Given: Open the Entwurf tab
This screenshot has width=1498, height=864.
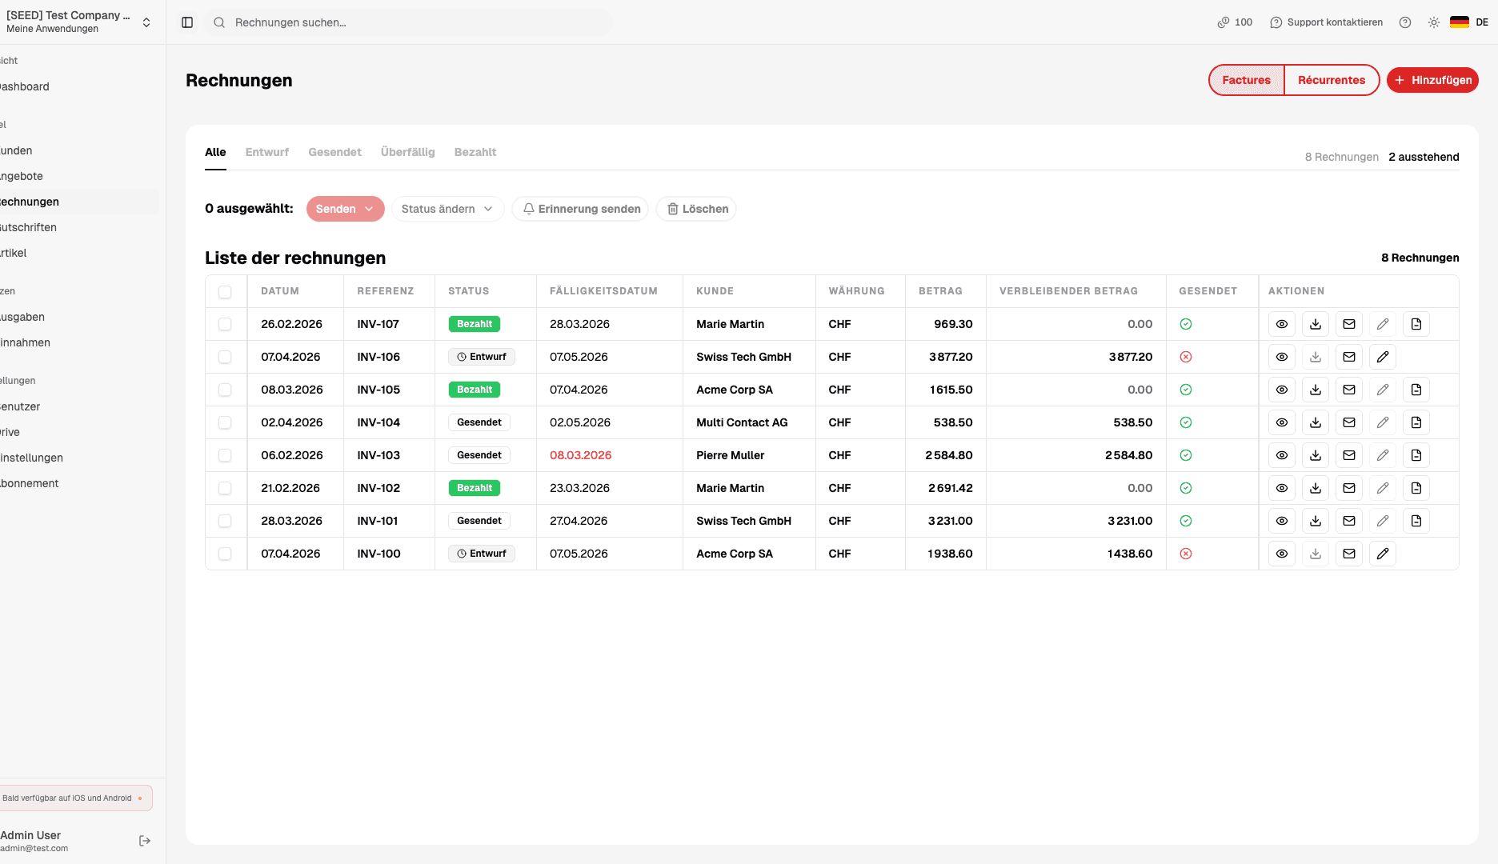Looking at the screenshot, I should pyautogui.click(x=266, y=152).
